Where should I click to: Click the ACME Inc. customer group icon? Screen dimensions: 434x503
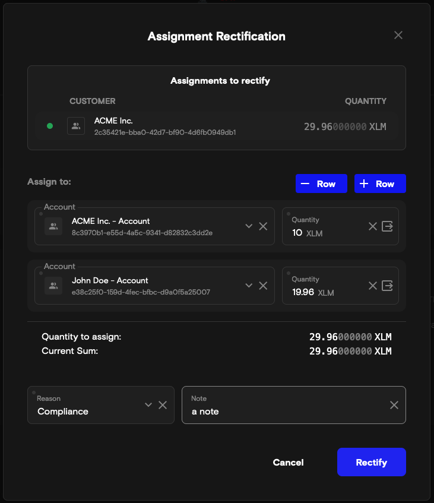click(x=76, y=126)
